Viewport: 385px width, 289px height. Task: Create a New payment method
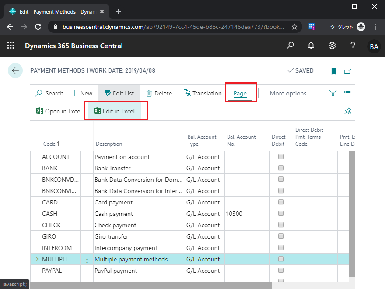[x=82, y=93]
